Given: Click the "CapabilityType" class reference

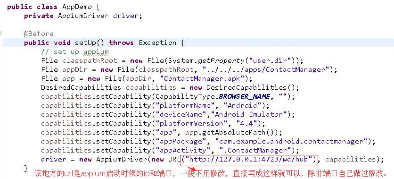Looking at the screenshot, I should 185,97.
